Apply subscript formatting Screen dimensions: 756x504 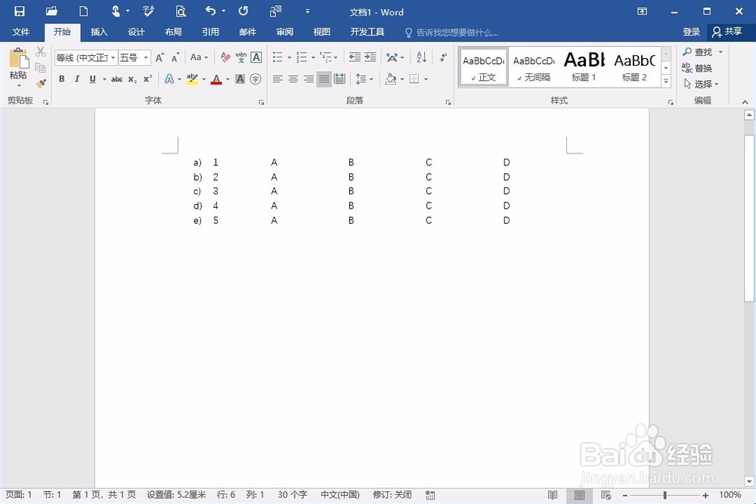[132, 79]
